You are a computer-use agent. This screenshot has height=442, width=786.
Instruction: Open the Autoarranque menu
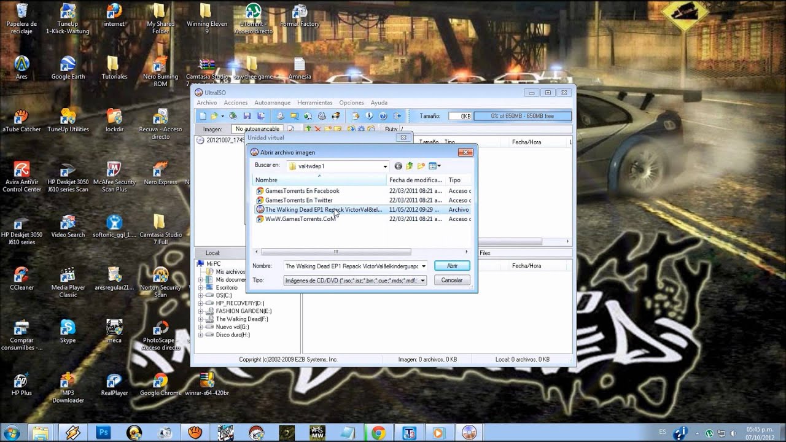coord(273,103)
